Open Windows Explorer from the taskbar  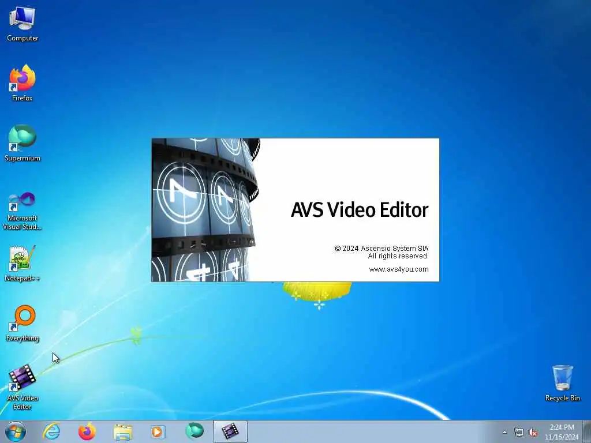[x=123, y=431]
